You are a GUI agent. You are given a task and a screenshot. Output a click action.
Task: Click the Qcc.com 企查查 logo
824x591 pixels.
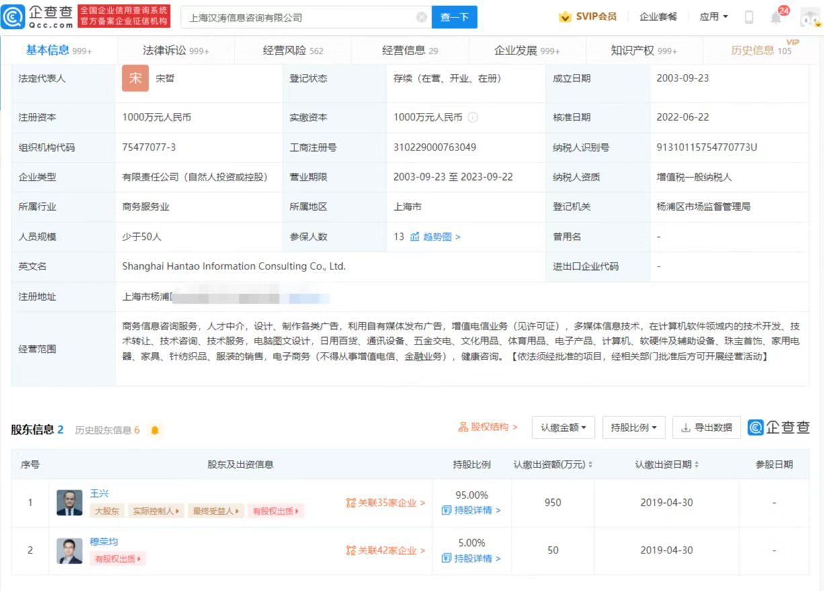click(x=38, y=17)
